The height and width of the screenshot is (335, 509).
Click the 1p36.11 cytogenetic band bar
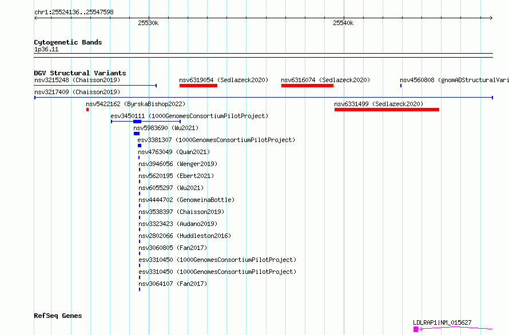click(263, 55)
